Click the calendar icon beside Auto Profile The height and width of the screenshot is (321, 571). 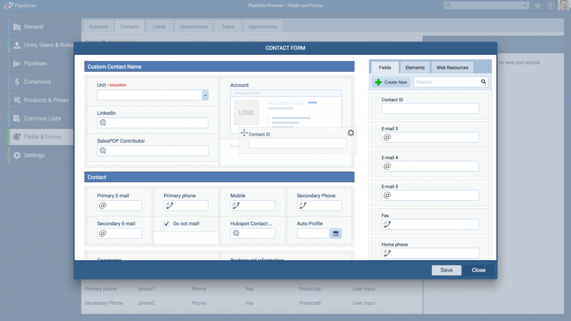(335, 233)
